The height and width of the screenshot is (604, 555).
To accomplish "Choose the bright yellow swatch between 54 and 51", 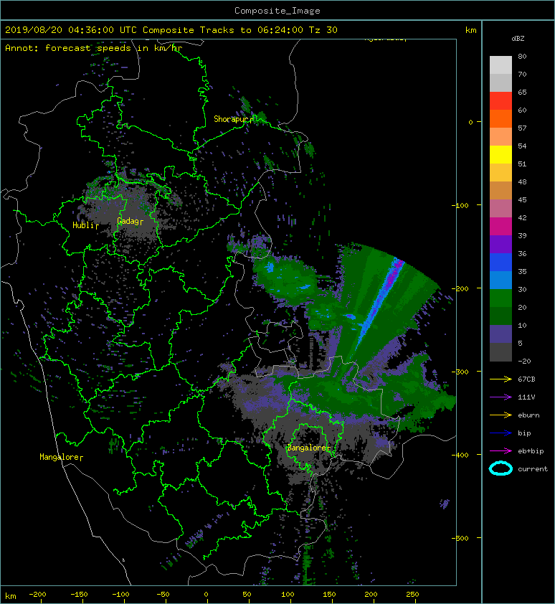I will pos(501,154).
